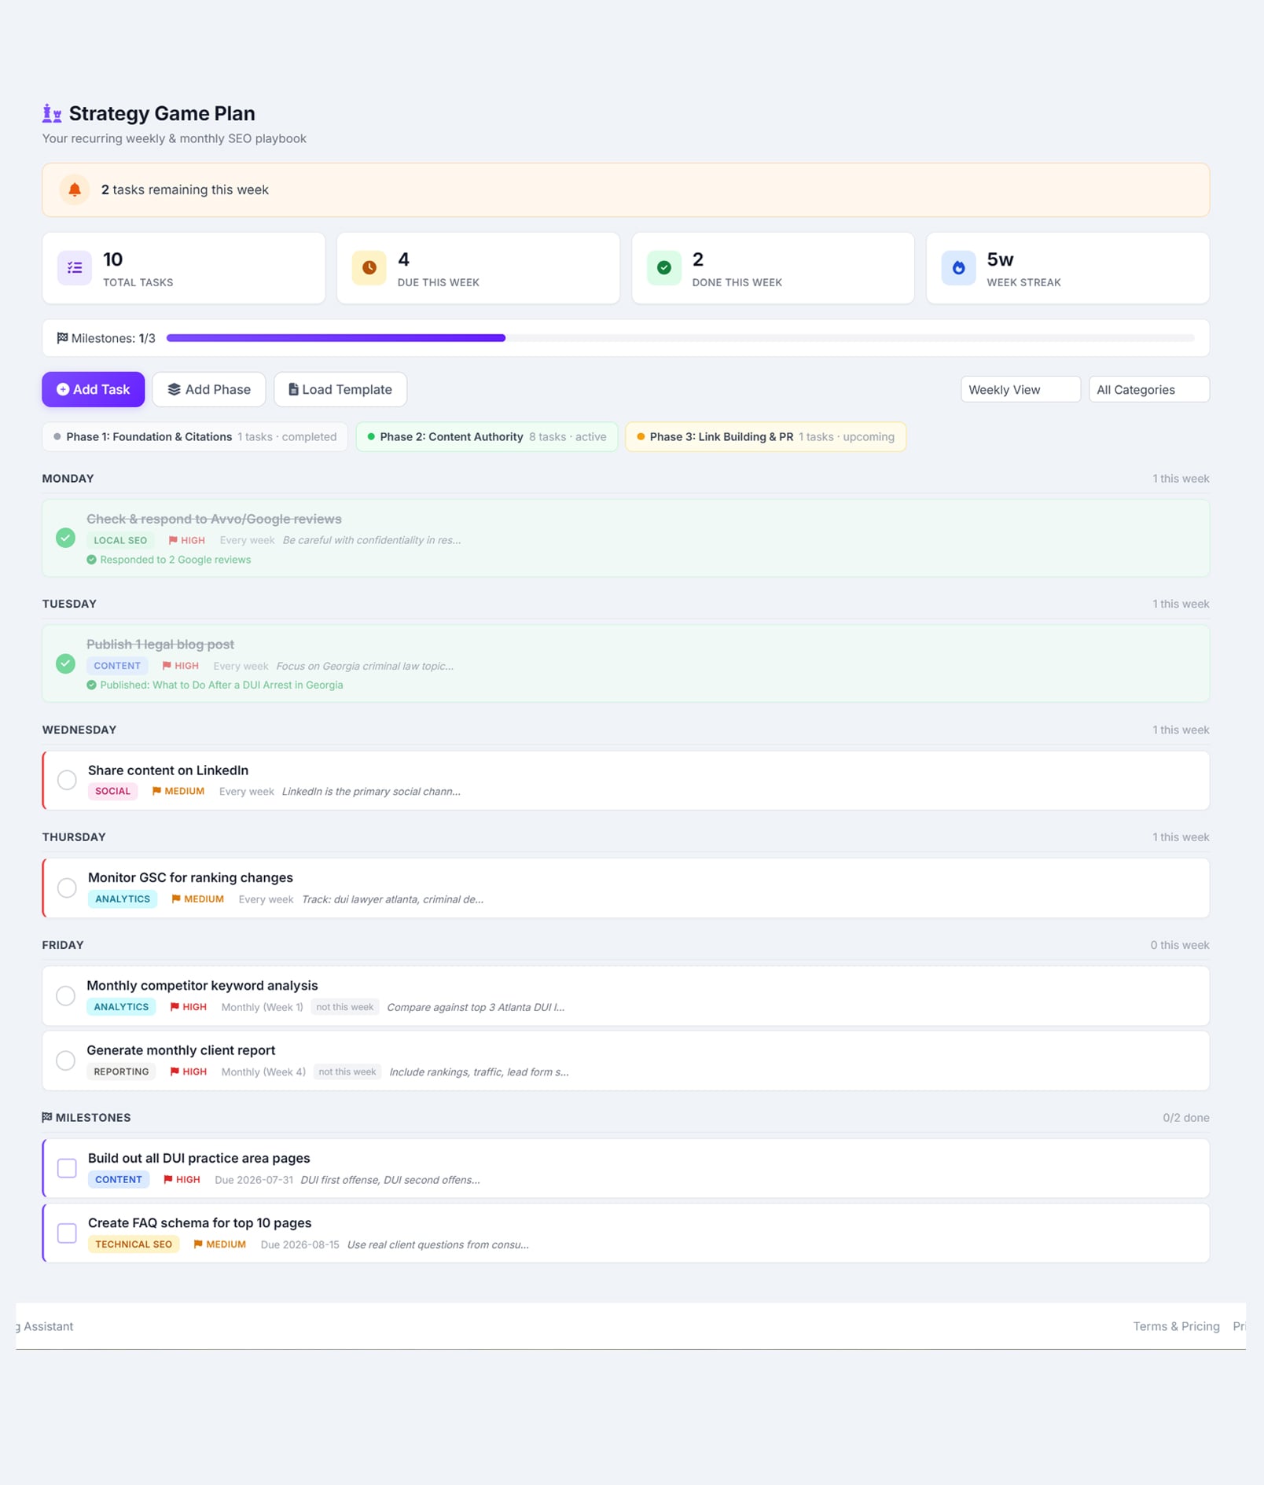1264x1485 pixels.
Task: Uncheck the completed Publish 1 legal blog post task
Action: (66, 663)
